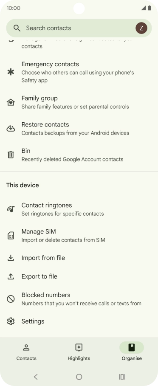Tap the Android home circle button
The height and width of the screenshot is (386, 158).
pyautogui.click(x=79, y=377)
